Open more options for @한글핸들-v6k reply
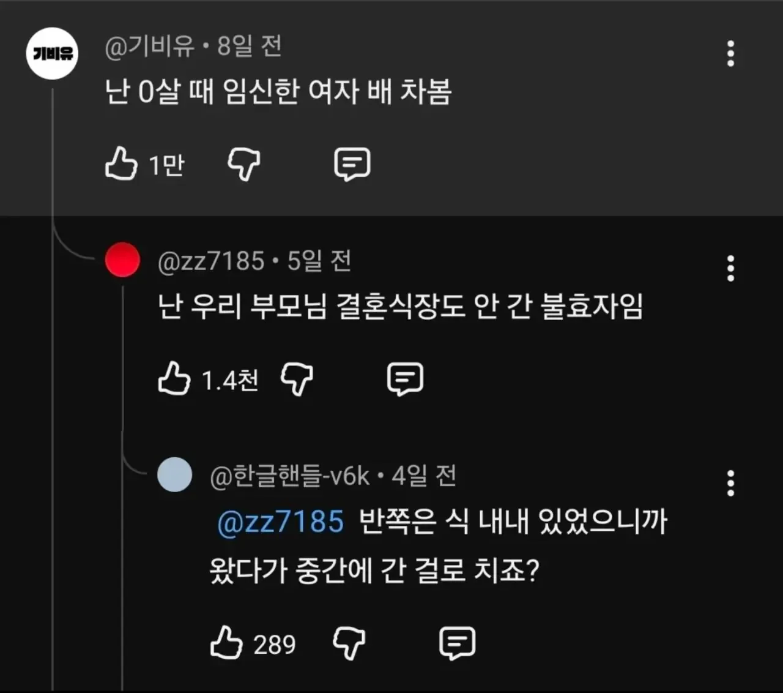 click(x=730, y=484)
